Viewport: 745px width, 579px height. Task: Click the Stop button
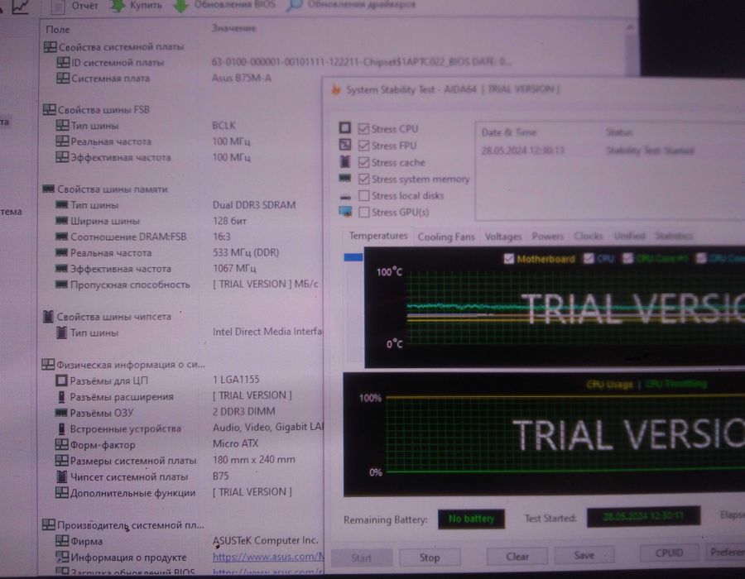point(430,557)
